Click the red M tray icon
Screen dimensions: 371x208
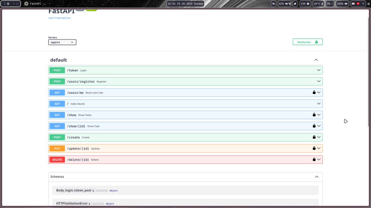tap(358, 4)
